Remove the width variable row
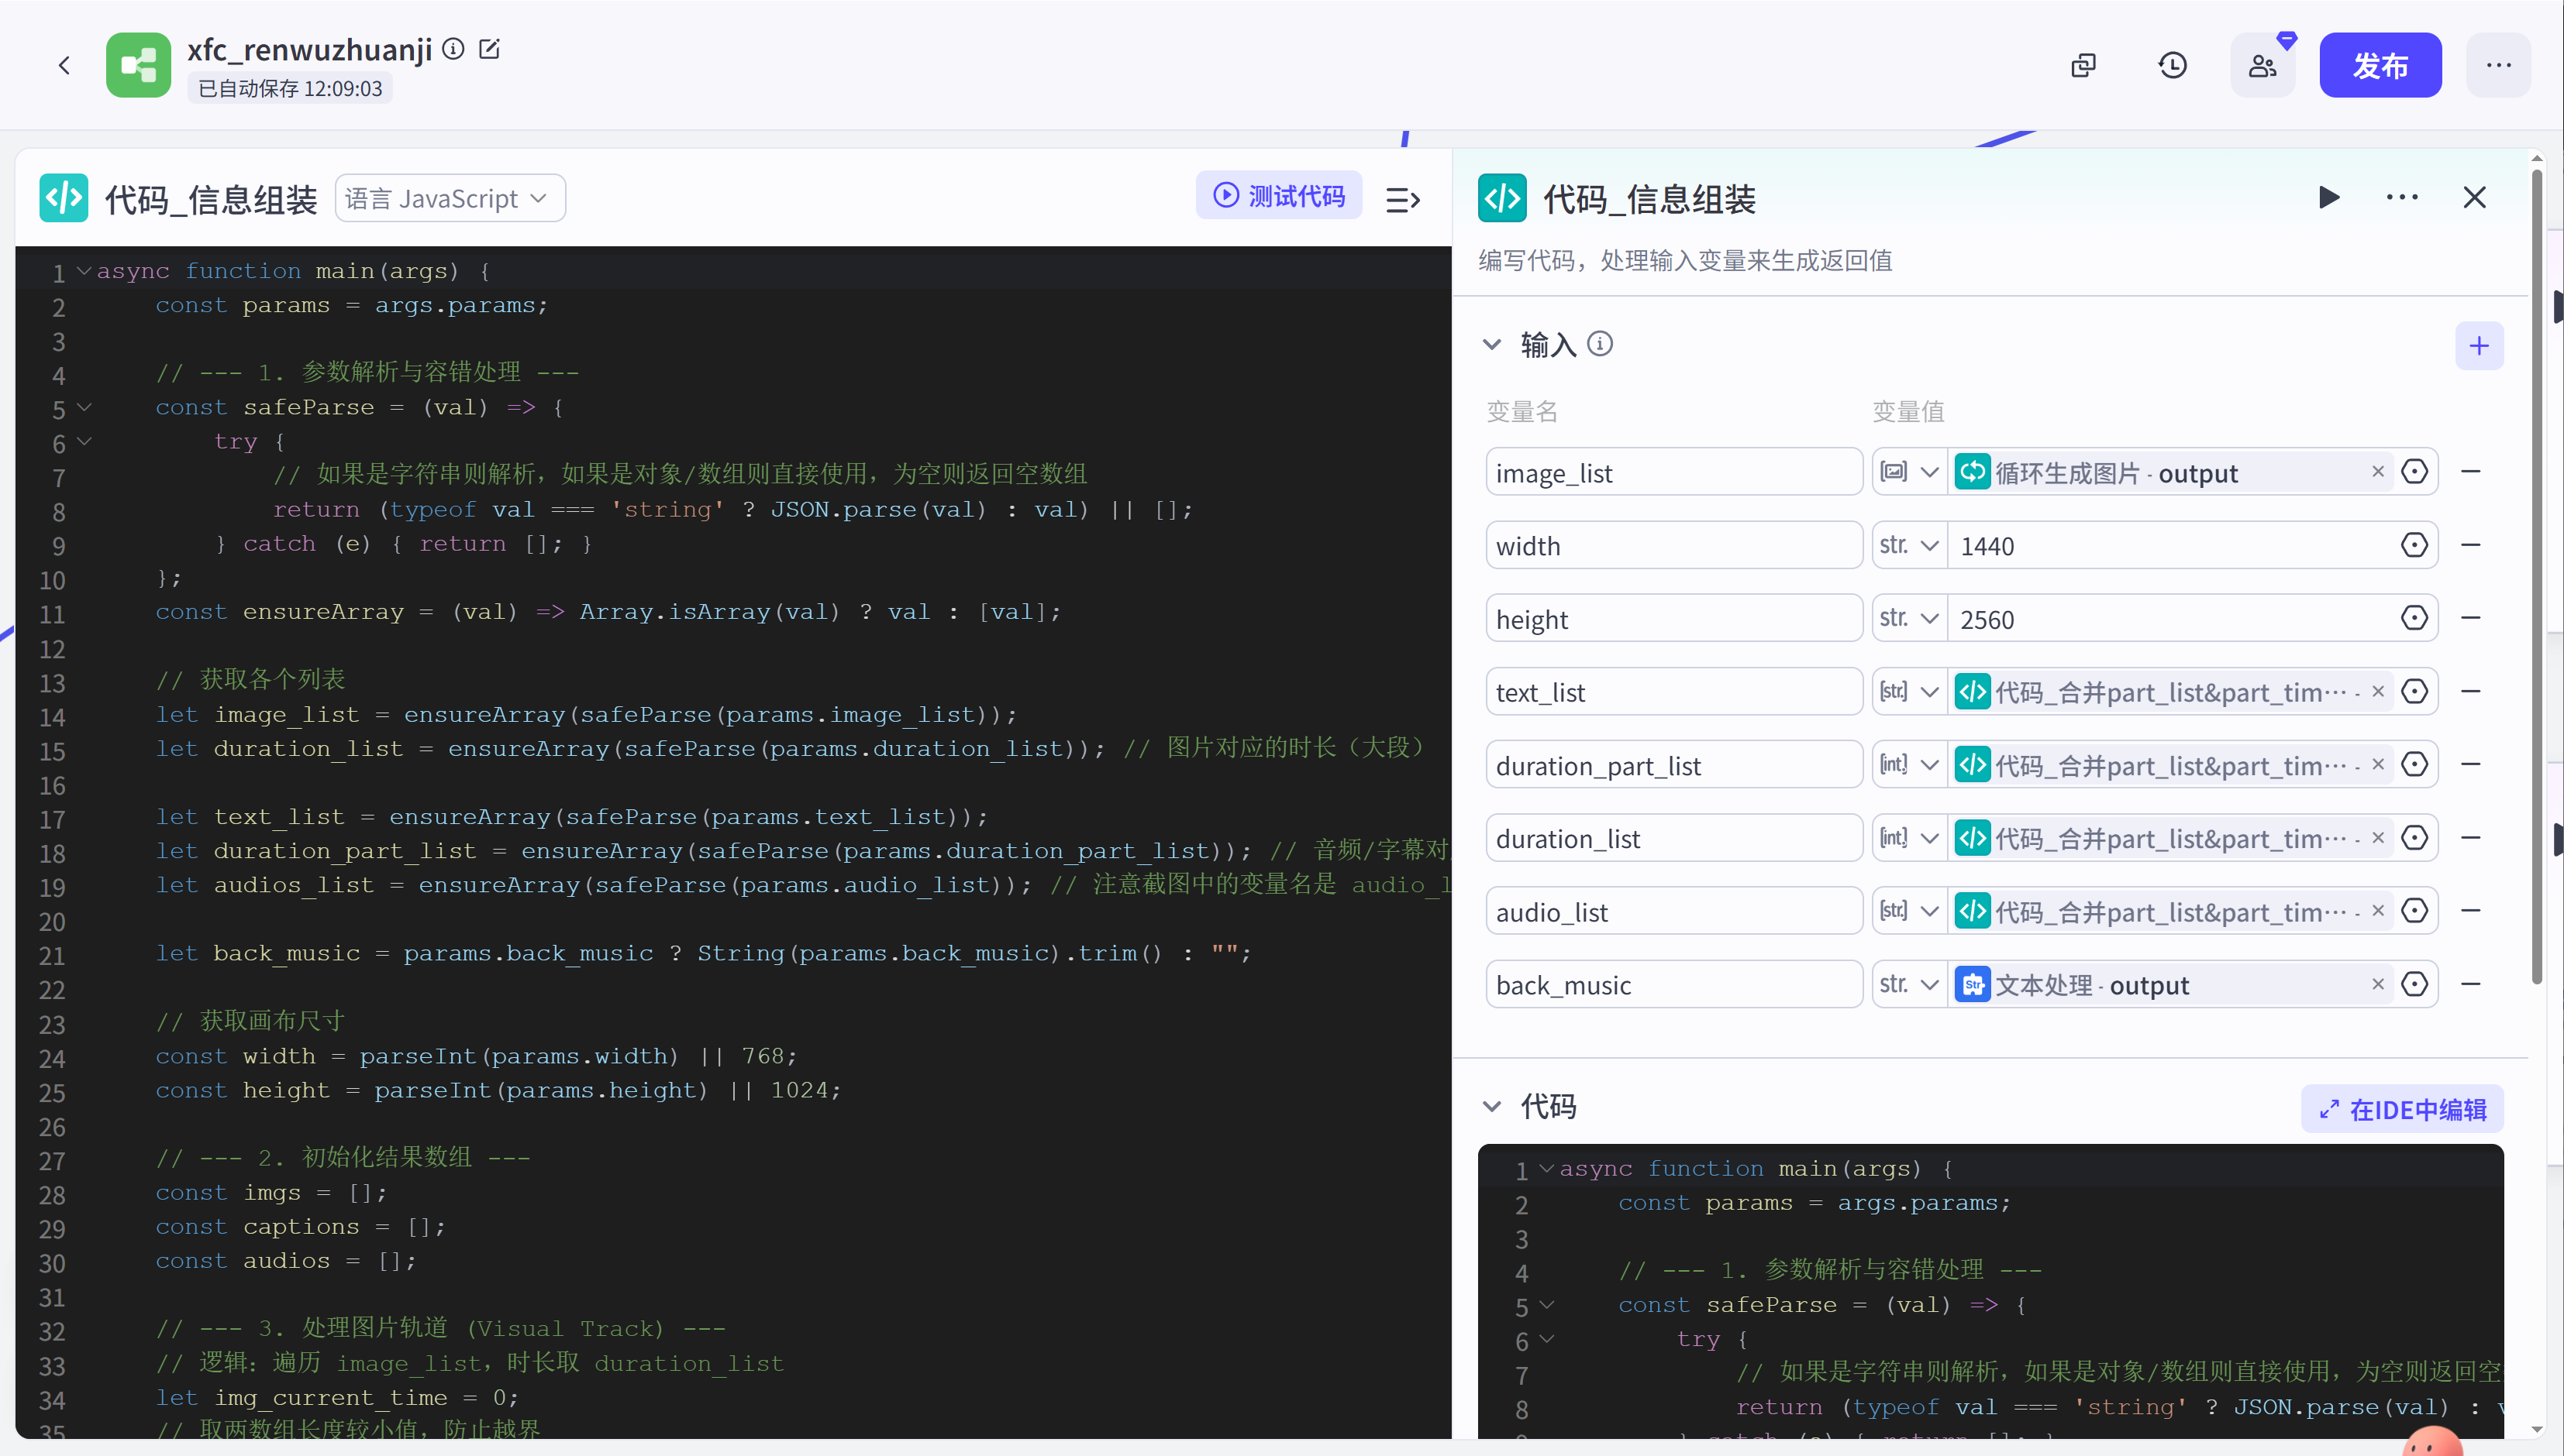Viewport: 2564px width, 1456px height. tap(2470, 546)
